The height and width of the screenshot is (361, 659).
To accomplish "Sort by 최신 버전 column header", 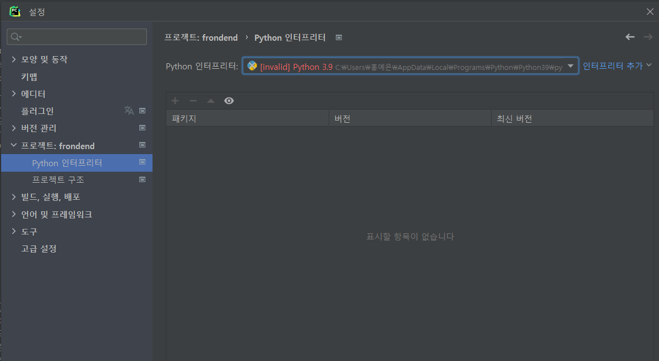I will pyautogui.click(x=573, y=118).
